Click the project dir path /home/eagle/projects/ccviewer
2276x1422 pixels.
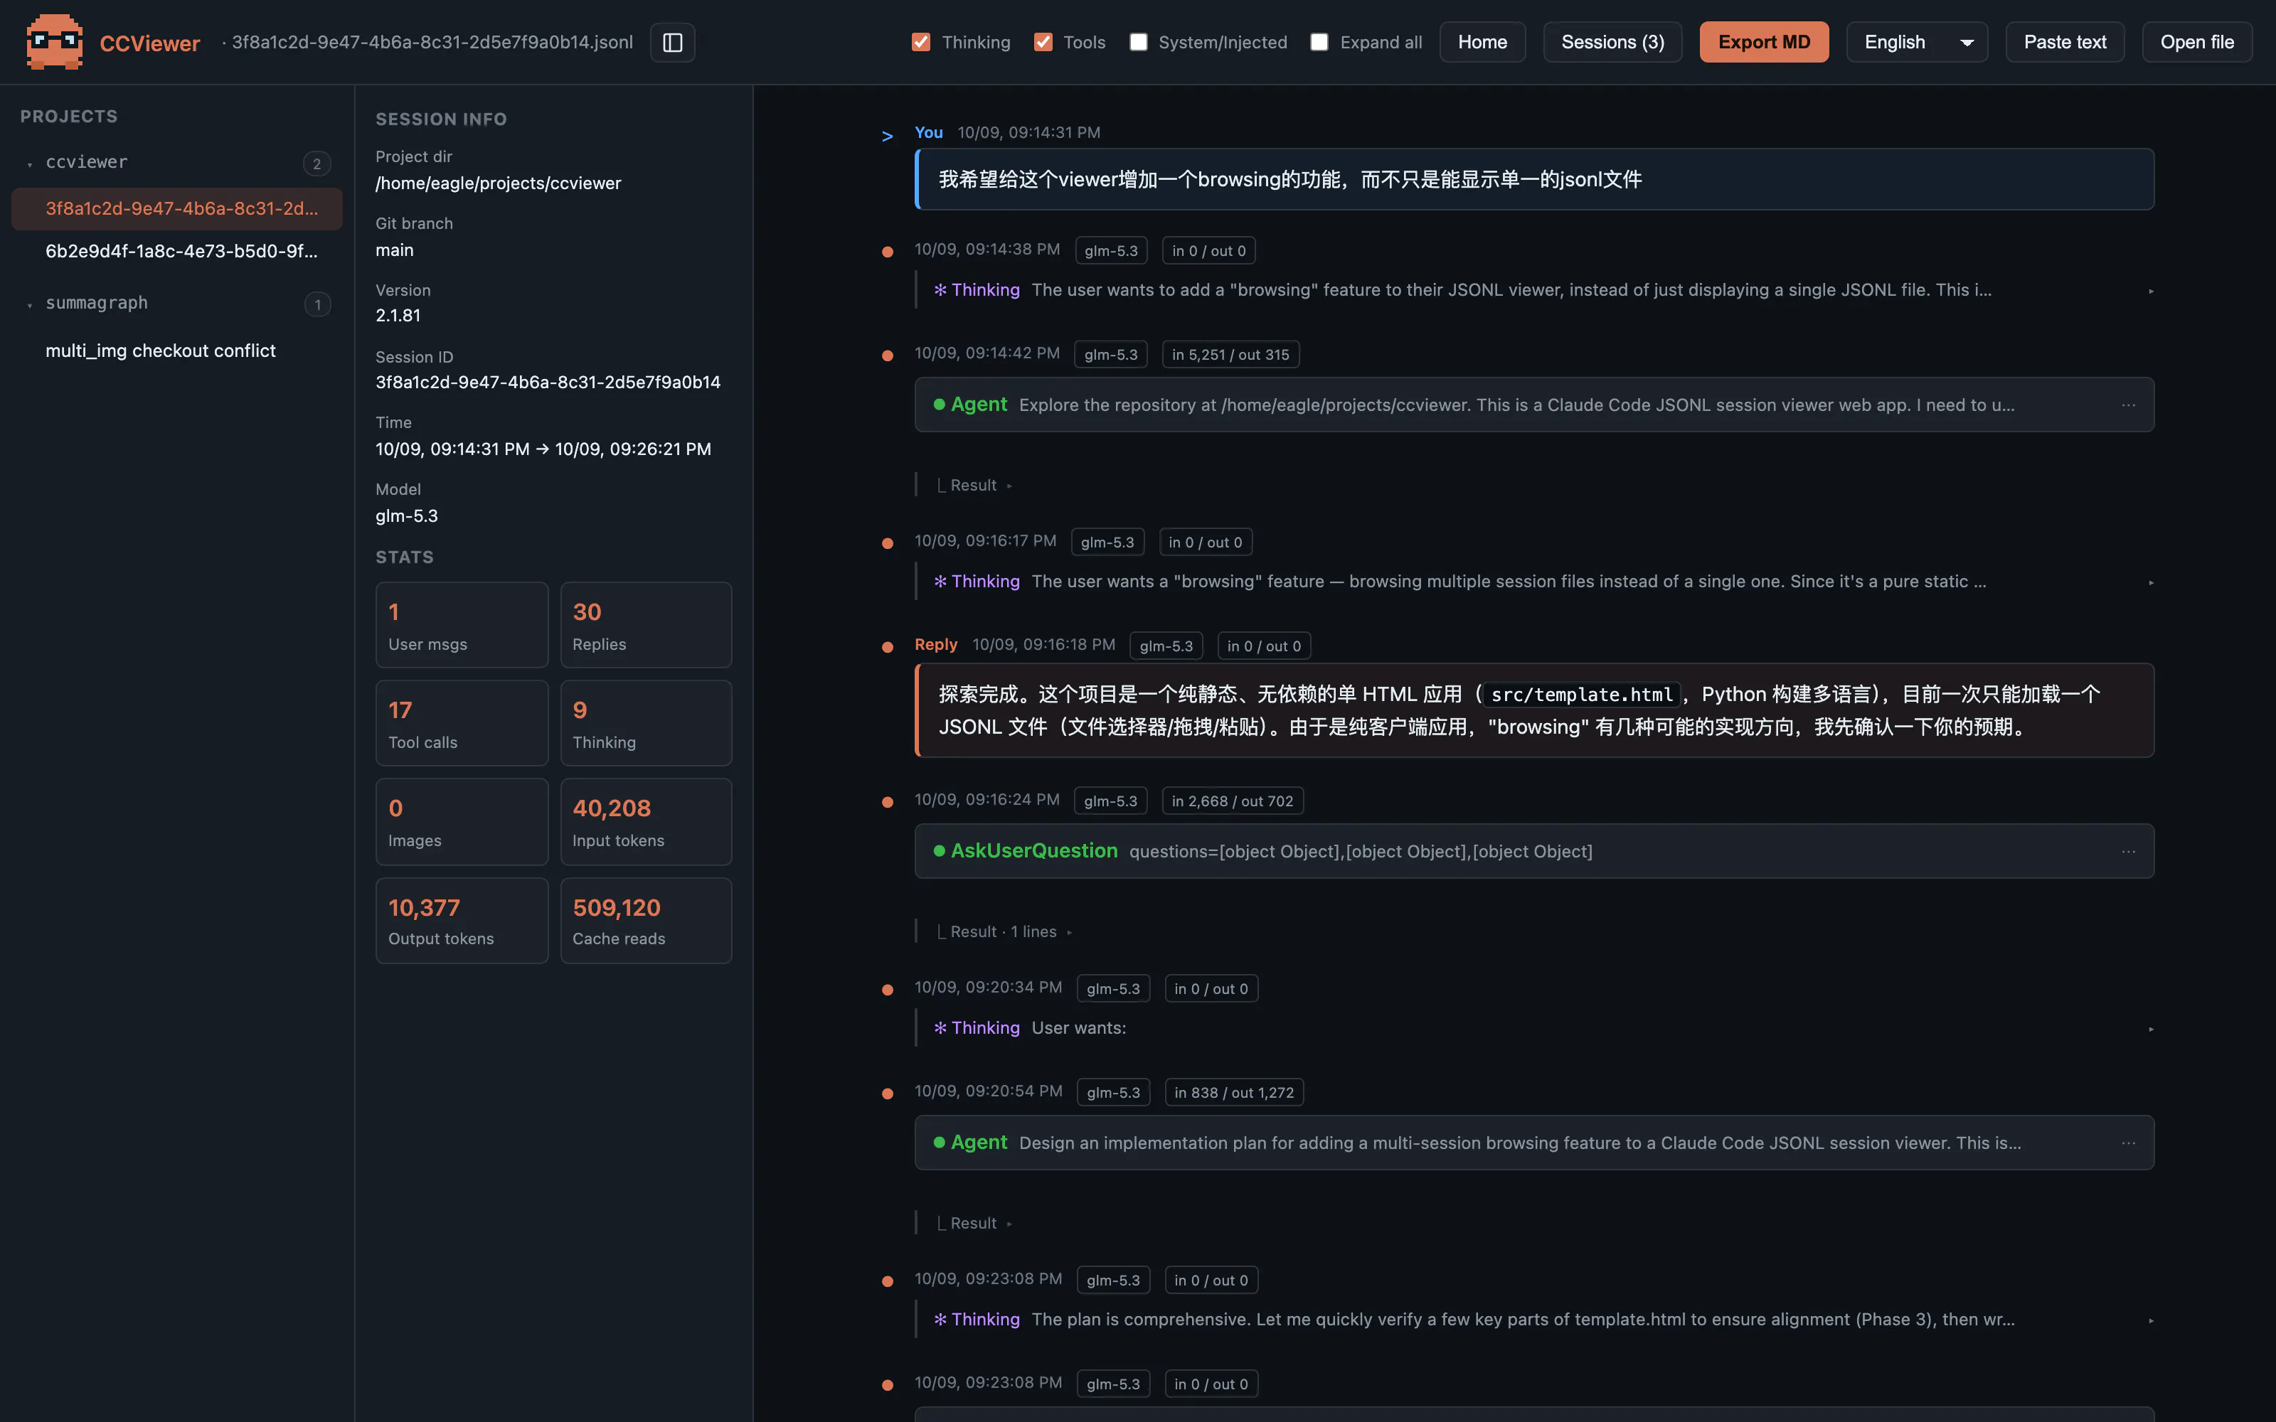(498, 183)
